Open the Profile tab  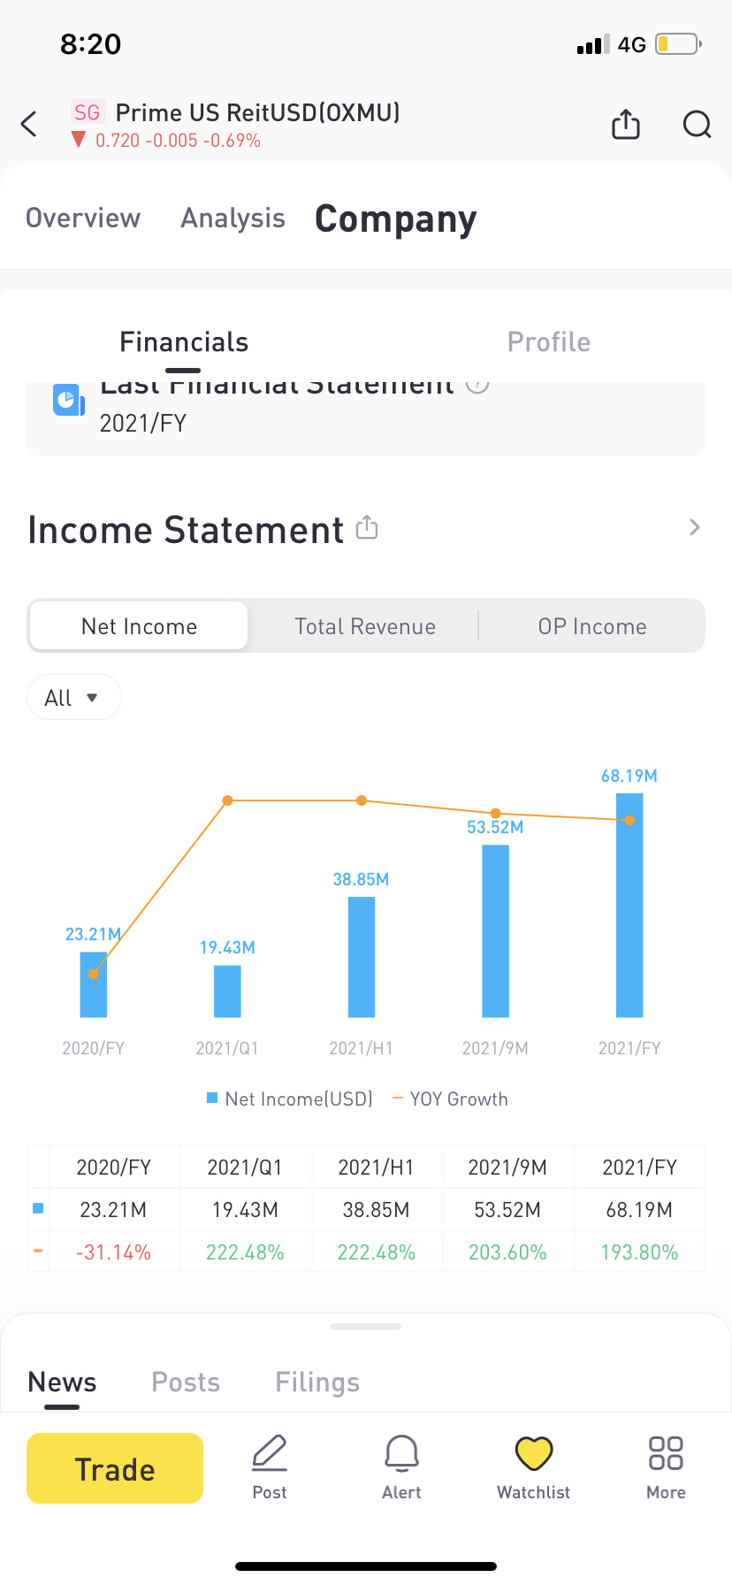(x=548, y=342)
